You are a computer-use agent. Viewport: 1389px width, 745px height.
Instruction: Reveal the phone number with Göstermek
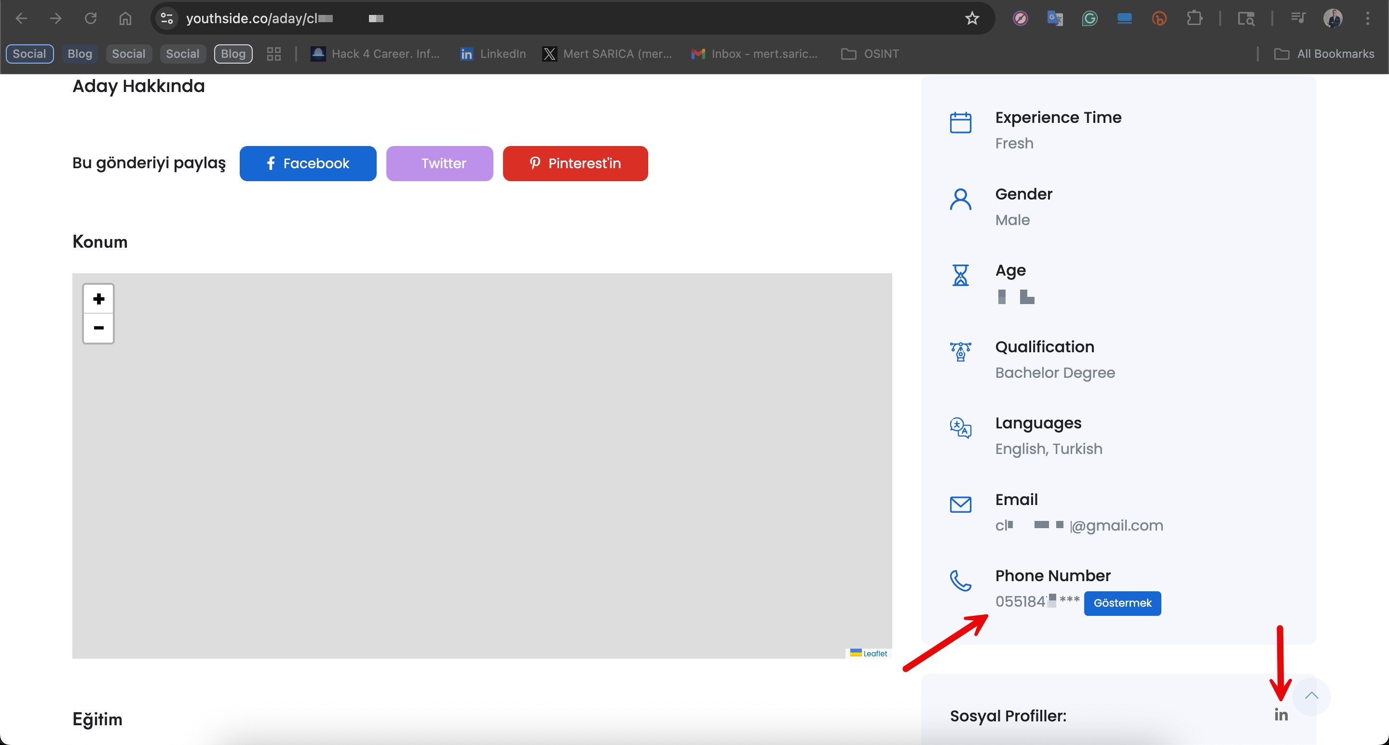(x=1122, y=603)
